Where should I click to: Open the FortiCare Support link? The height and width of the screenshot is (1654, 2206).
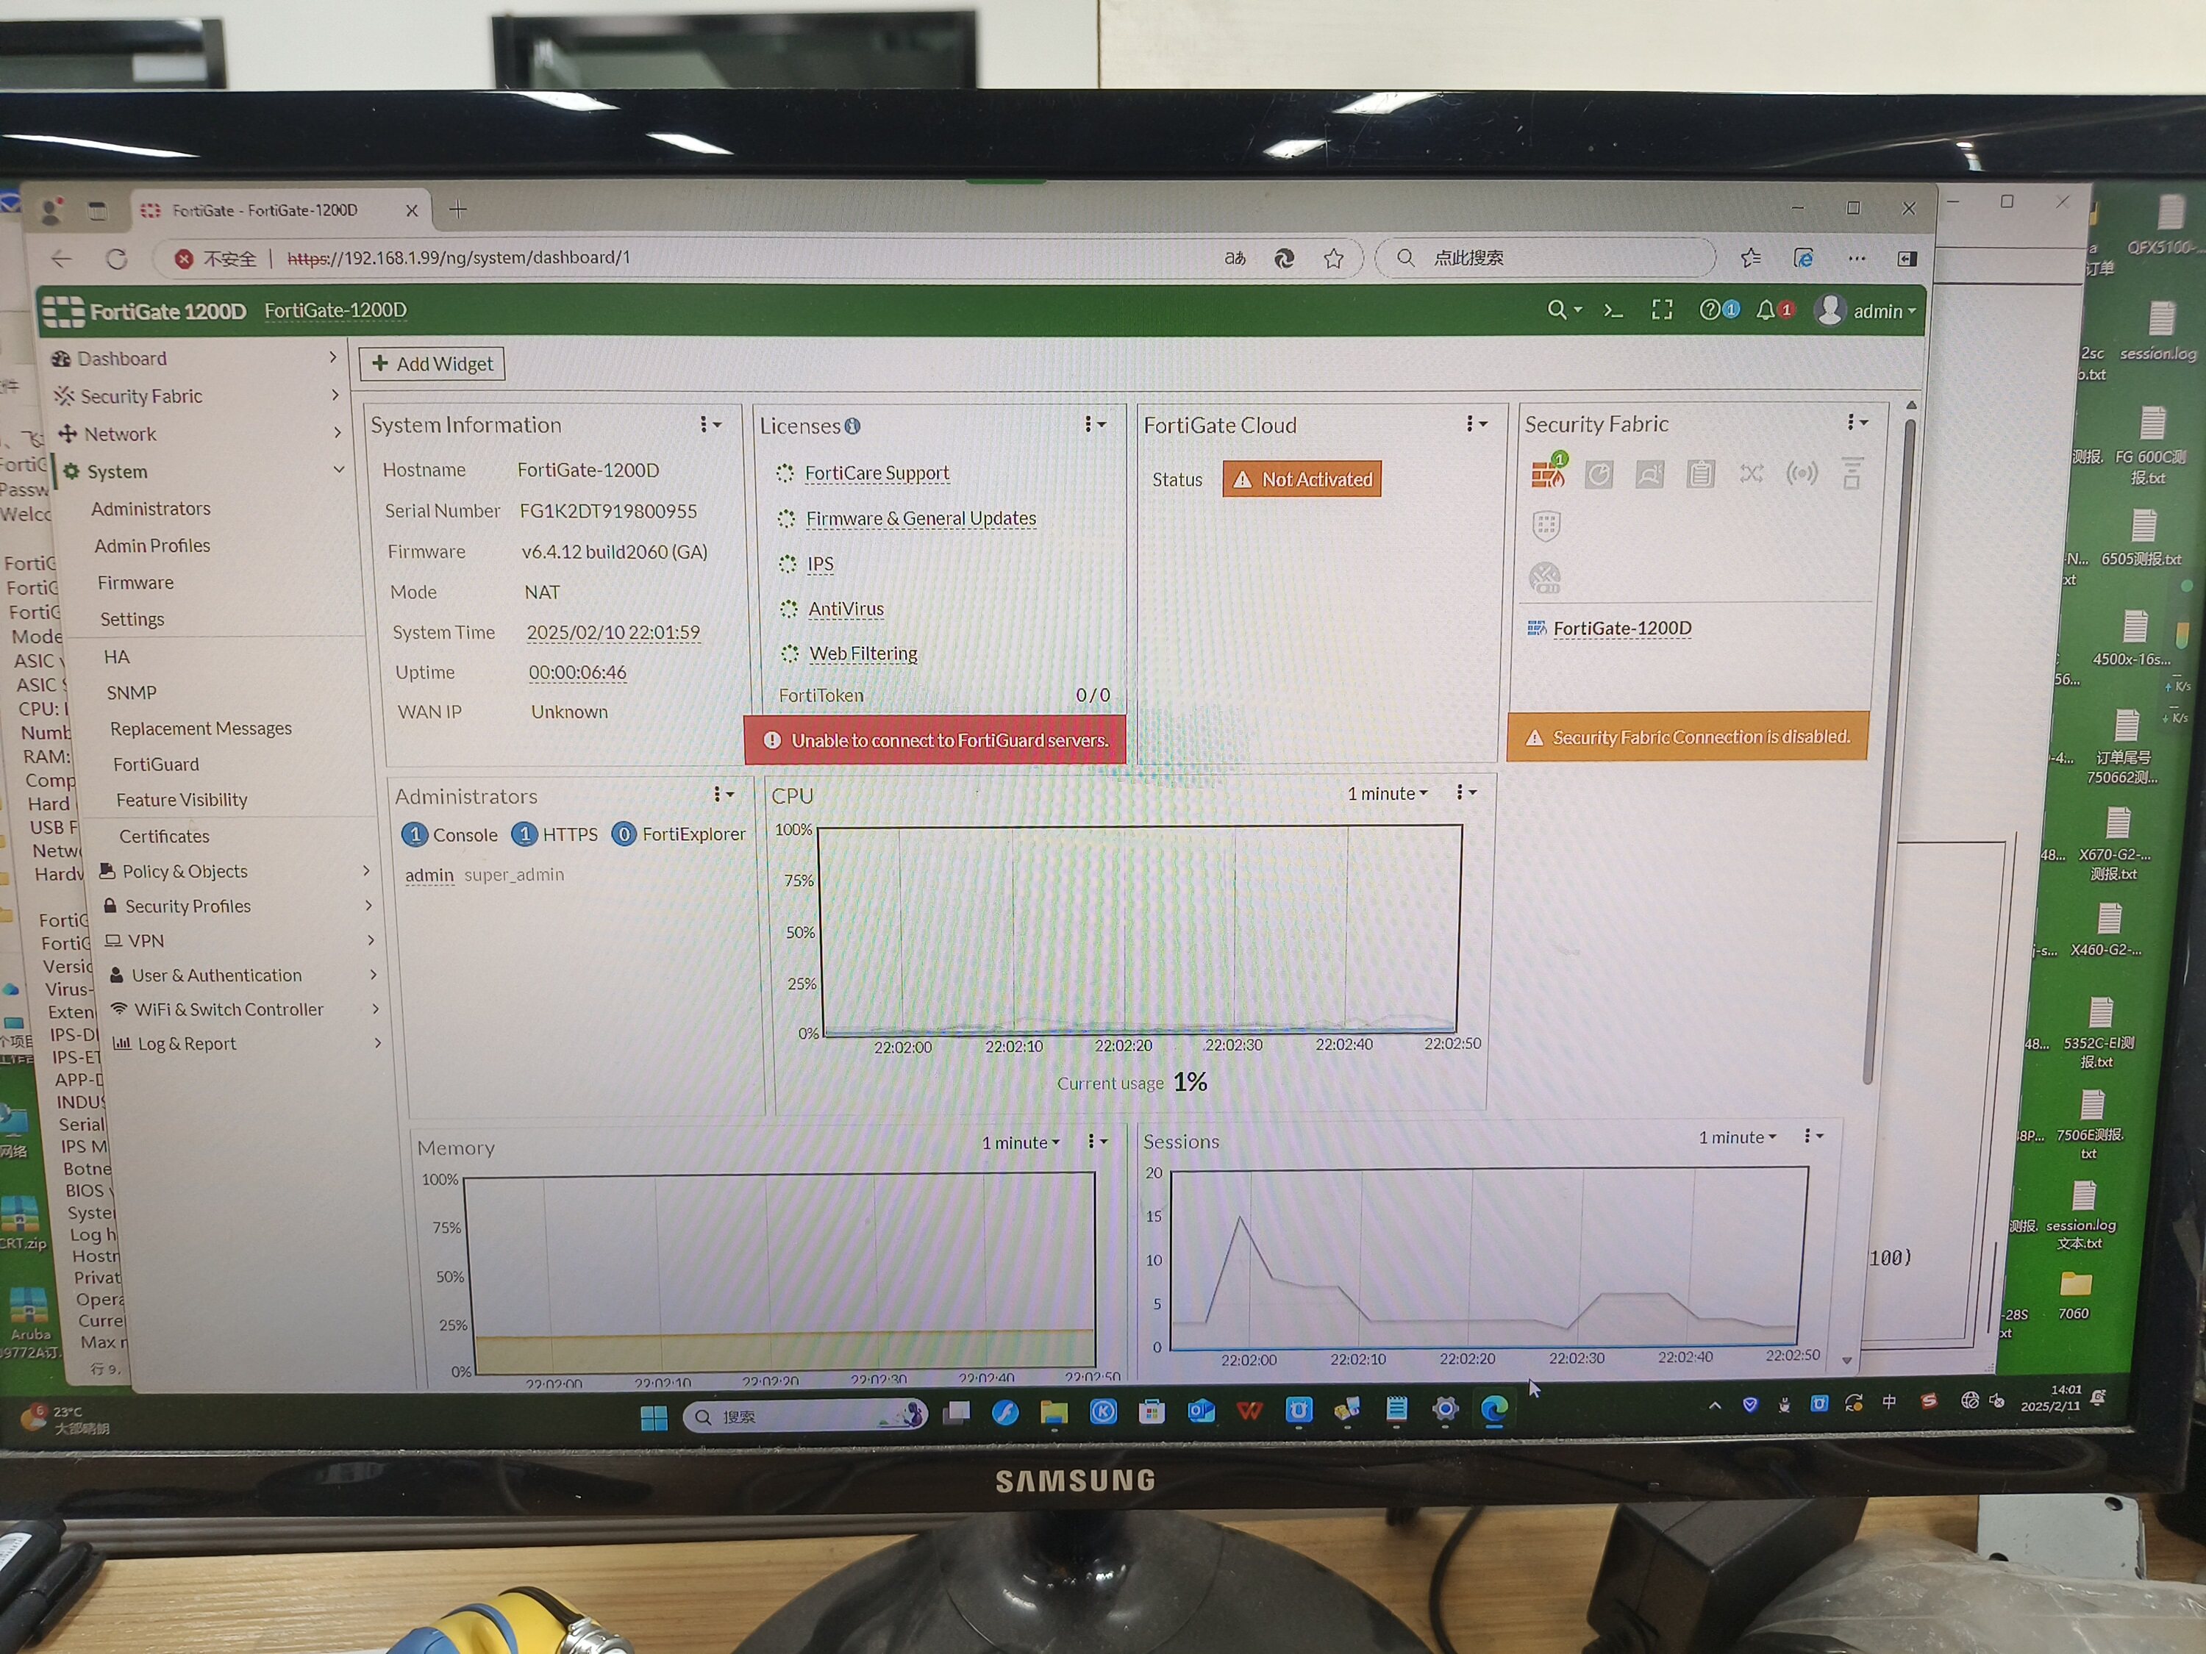pos(877,473)
